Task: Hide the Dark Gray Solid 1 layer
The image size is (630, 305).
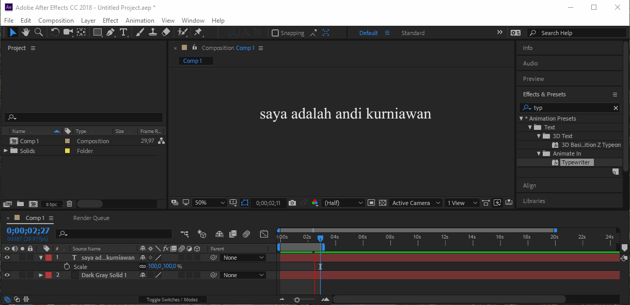Action: pos(7,275)
